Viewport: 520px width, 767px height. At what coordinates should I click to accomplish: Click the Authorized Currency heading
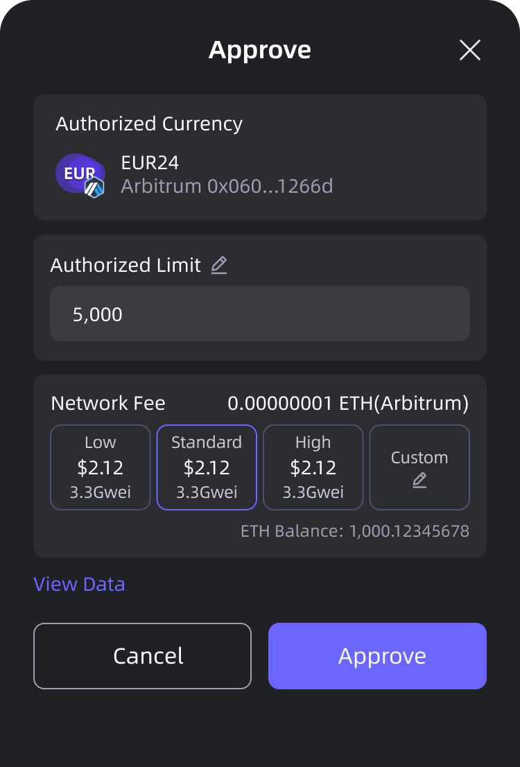tap(149, 124)
